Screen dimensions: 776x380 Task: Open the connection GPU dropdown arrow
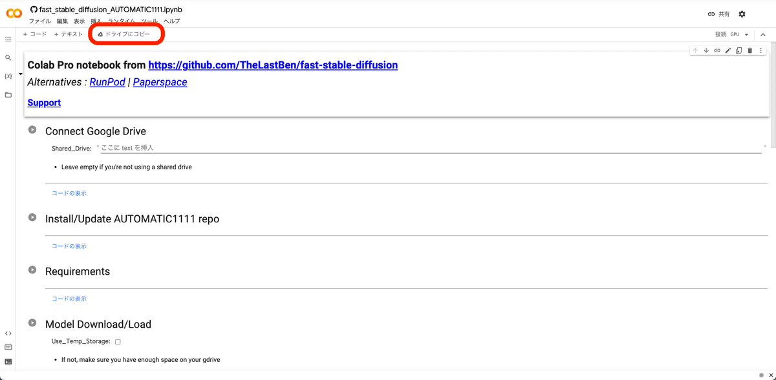click(746, 35)
